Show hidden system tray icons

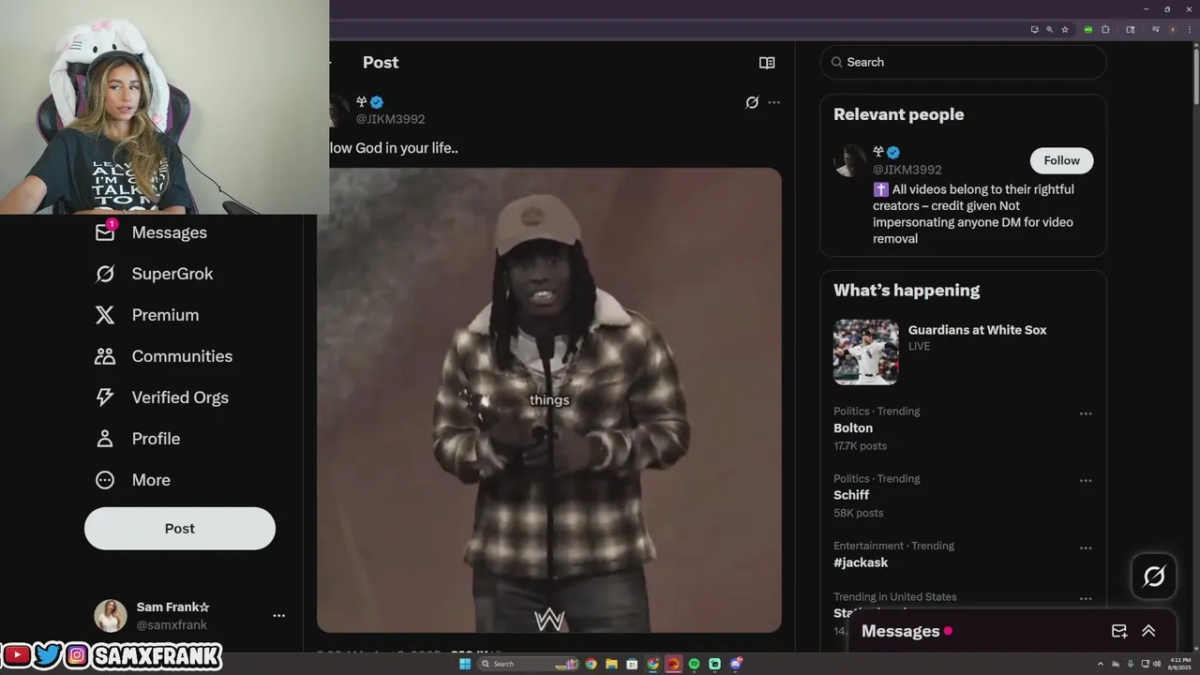click(1101, 664)
